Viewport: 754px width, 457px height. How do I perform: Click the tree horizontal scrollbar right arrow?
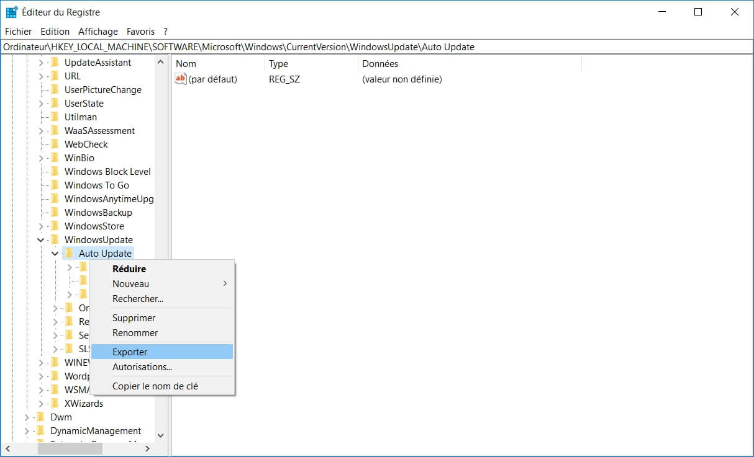148,448
